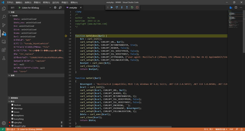Open notifications bell in status bar
This screenshot has height=131, width=245.
[241, 129]
